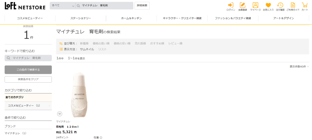
Task: Sort results by レビュー順
Action: coord(175,43)
